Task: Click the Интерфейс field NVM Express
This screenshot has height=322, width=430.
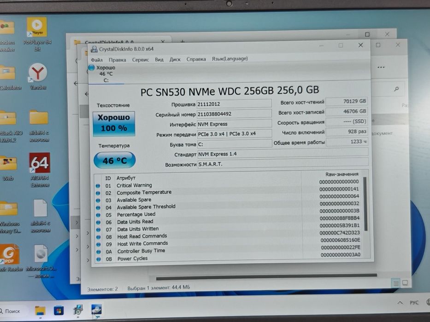Action: click(x=235, y=124)
